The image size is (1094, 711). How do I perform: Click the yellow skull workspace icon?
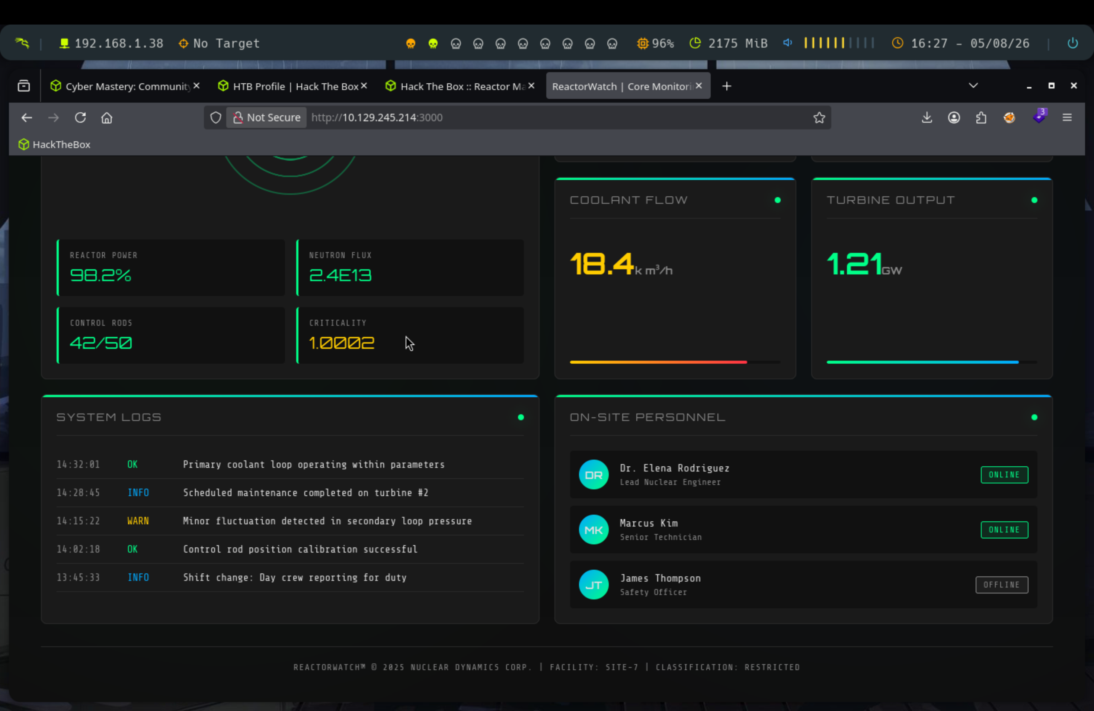[x=433, y=44]
